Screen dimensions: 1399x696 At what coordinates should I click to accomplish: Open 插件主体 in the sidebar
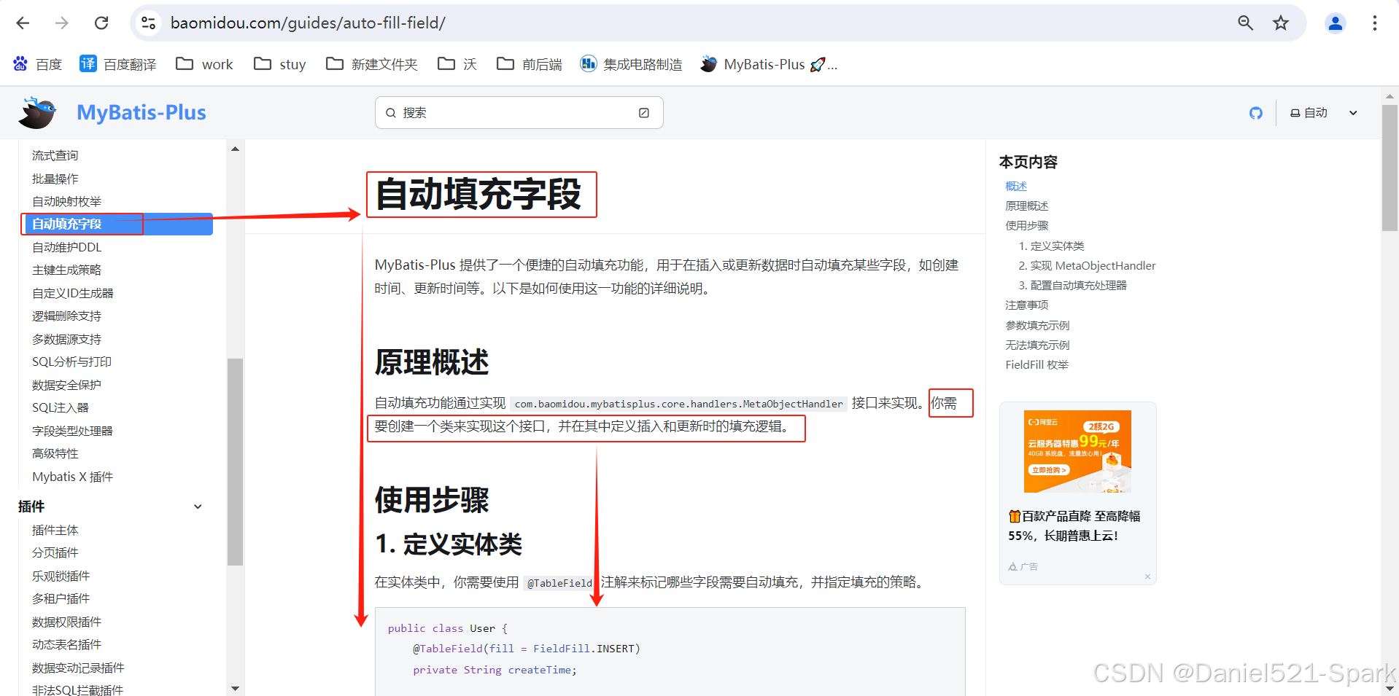(55, 530)
